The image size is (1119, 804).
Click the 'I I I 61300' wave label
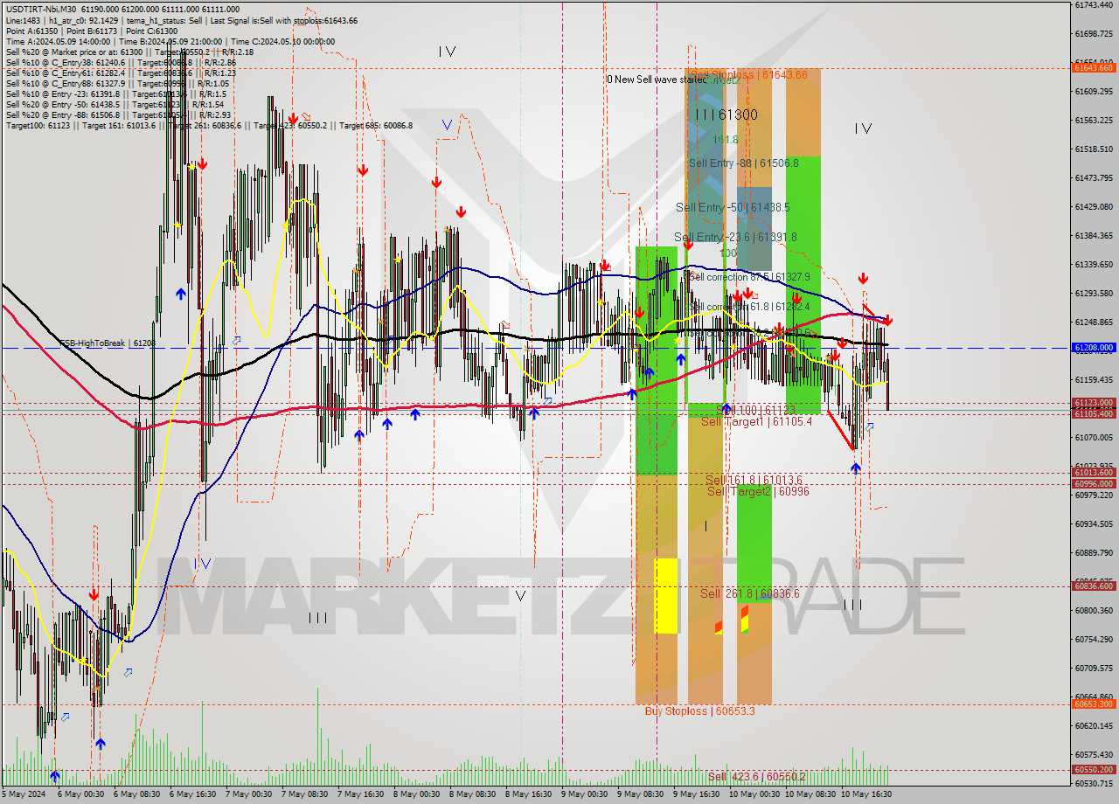click(x=726, y=114)
